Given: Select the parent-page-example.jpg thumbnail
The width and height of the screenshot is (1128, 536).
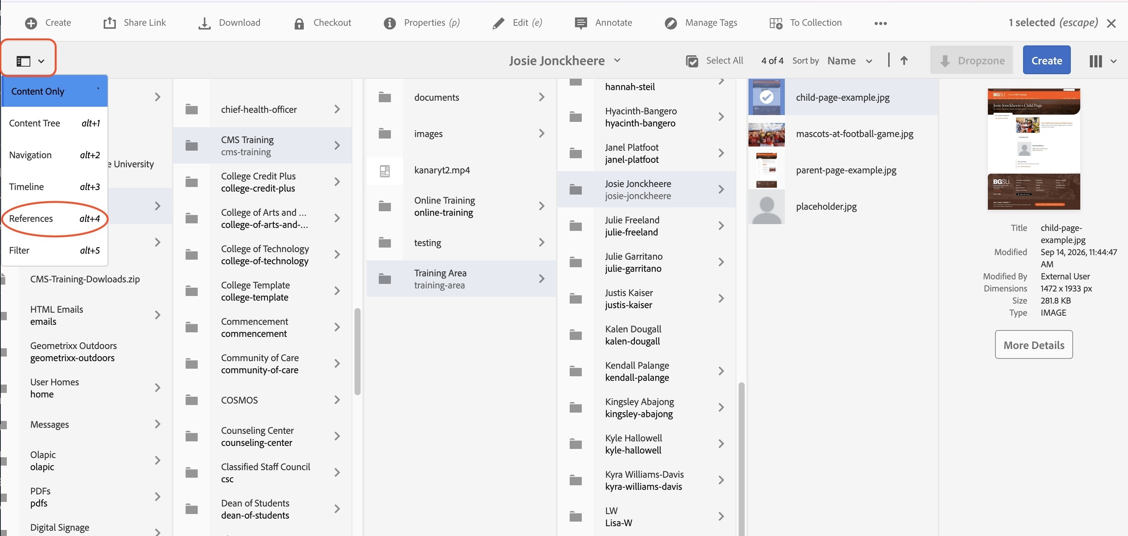Looking at the screenshot, I should coord(766,170).
